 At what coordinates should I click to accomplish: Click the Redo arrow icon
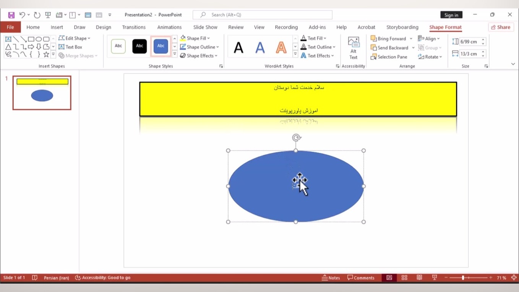coord(37,15)
